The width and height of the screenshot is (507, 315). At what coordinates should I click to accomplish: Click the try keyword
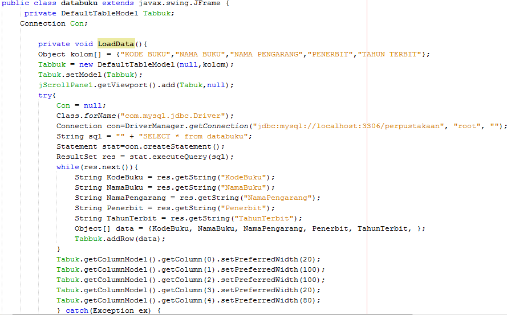point(45,95)
